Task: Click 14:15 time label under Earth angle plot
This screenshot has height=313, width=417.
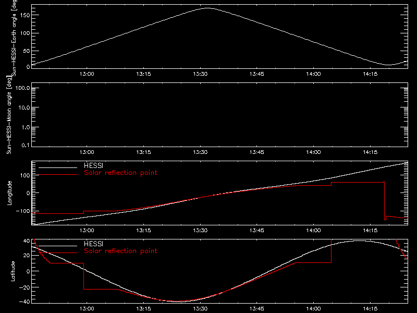Action: tap(370, 74)
